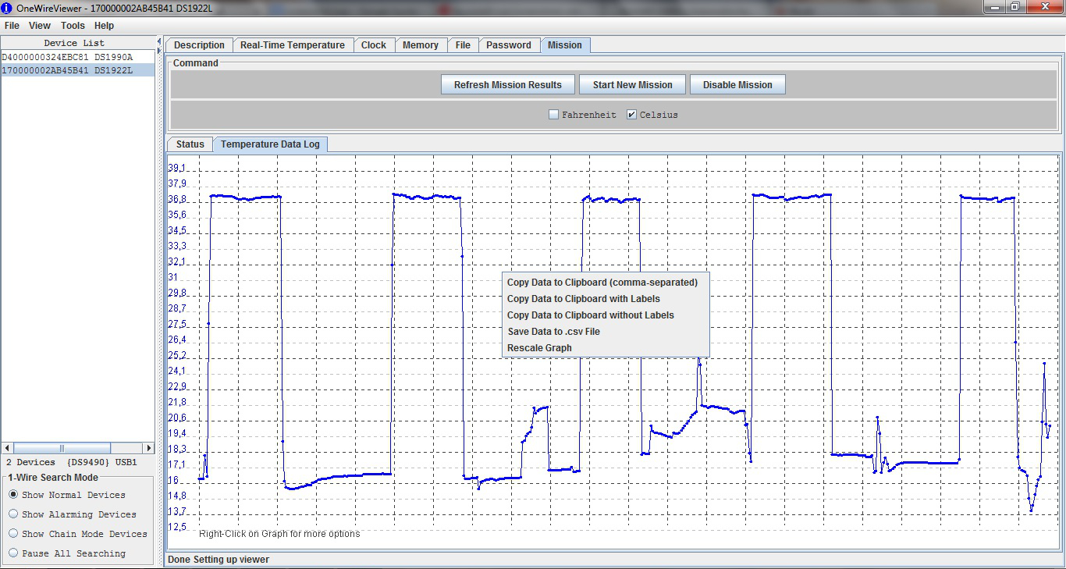Maximize the OneWireViewer window
The image size is (1066, 569).
(1014, 7)
